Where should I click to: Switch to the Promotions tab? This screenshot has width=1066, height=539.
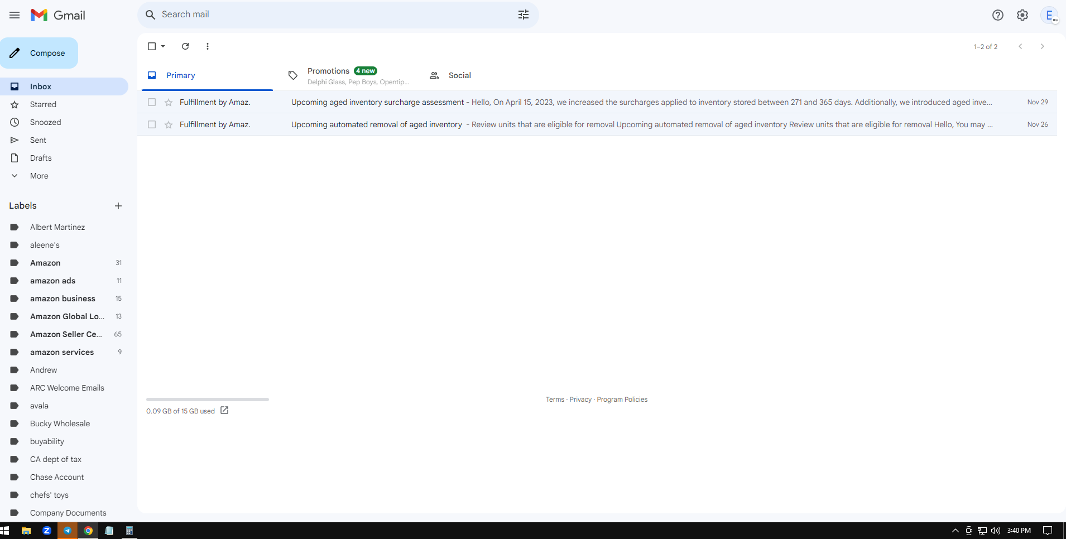[348, 75]
